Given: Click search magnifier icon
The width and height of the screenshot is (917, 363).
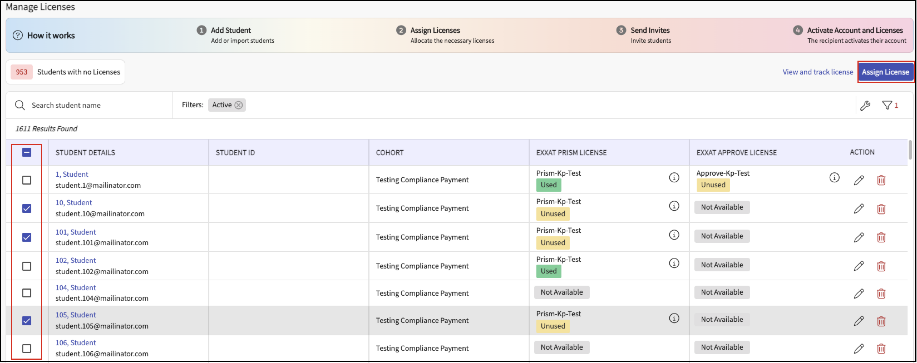Looking at the screenshot, I should click(20, 105).
